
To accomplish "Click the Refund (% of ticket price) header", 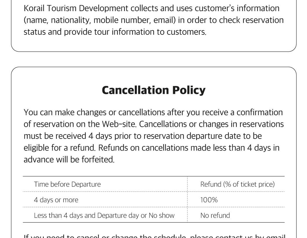I will [237, 184].
